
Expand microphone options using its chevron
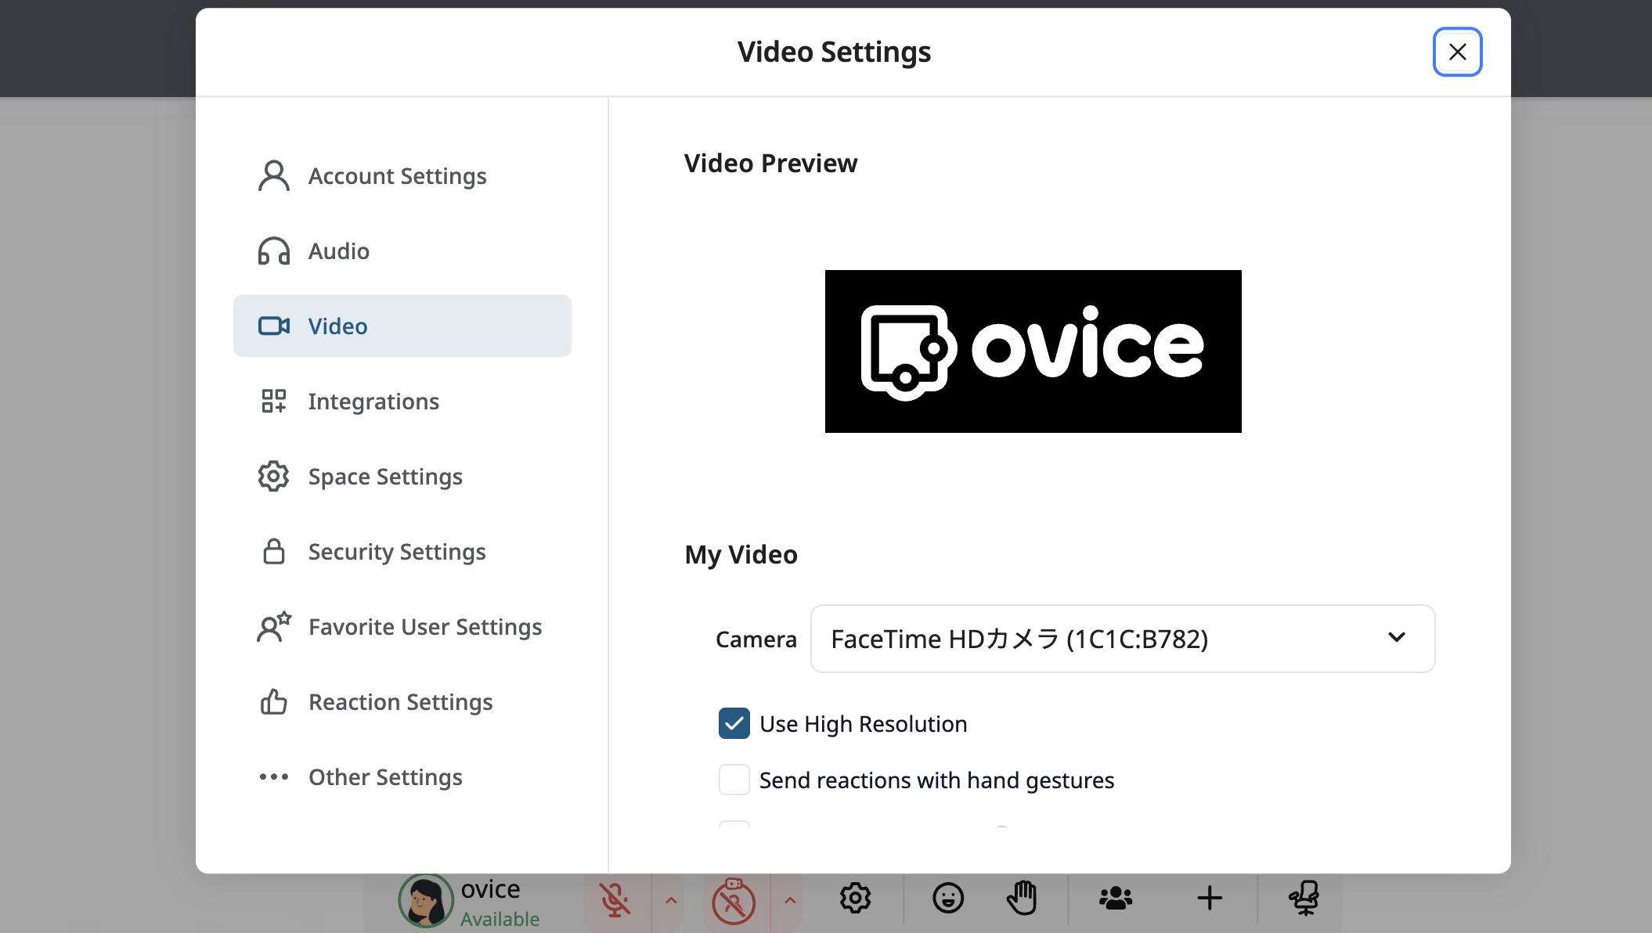pos(670,902)
